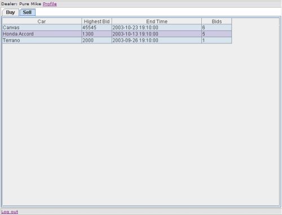
Task: Open the Profile link
Action: point(50,4)
